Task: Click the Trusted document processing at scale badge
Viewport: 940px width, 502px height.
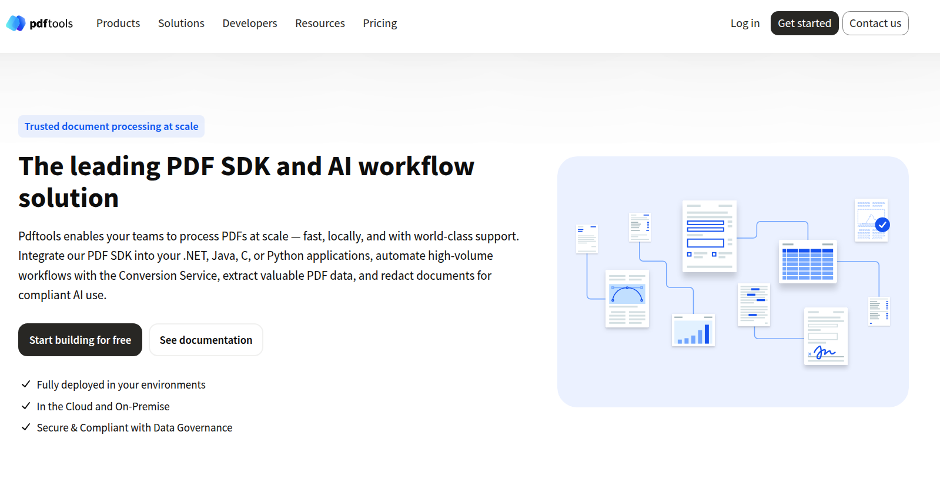Action: pyautogui.click(x=111, y=126)
